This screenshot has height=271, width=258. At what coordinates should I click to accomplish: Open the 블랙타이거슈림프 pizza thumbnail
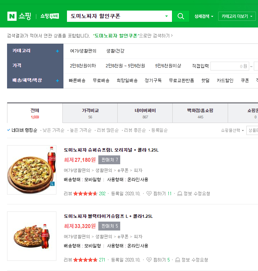pos(32,236)
